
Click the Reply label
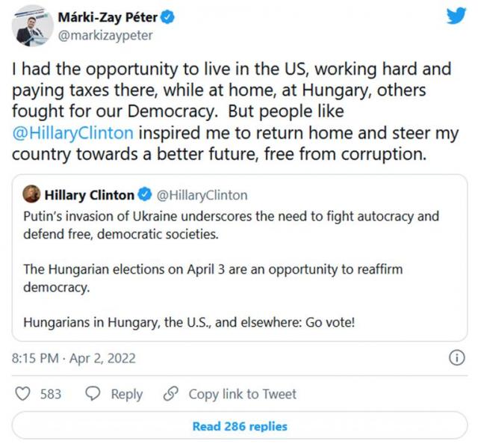[127, 394]
